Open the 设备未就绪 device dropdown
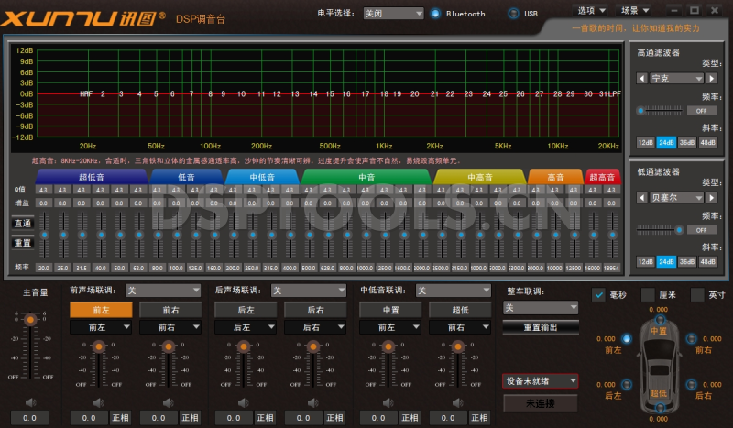The image size is (733, 428). (x=541, y=380)
